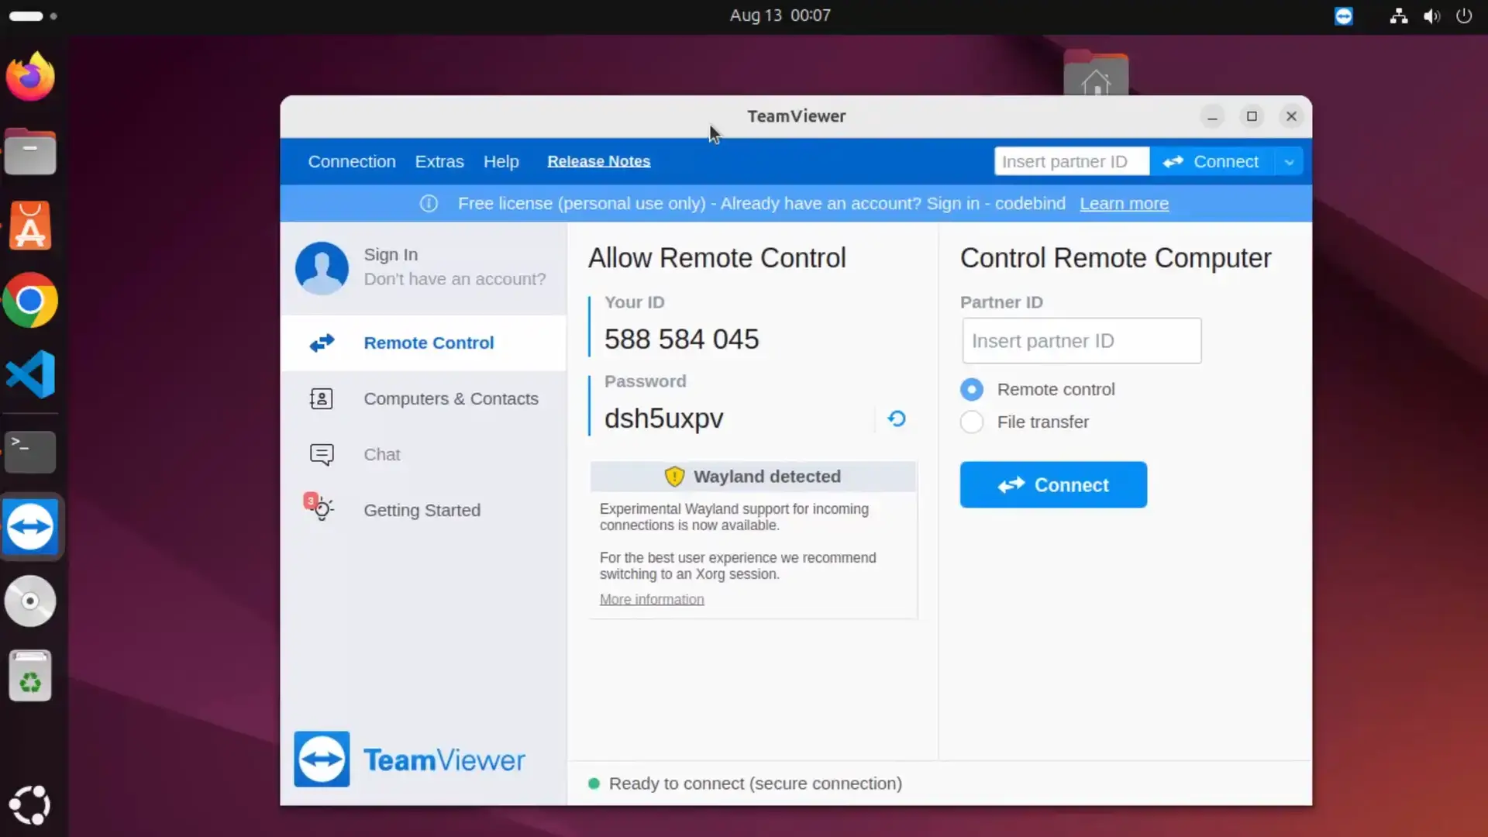This screenshot has height=837, width=1488.
Task: Click the large blue Connect button
Action: pos(1053,484)
